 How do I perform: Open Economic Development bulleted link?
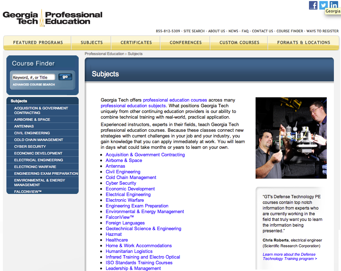(130, 189)
